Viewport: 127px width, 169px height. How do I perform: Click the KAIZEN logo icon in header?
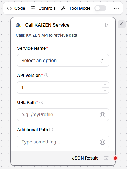pyautogui.click(x=18, y=25)
